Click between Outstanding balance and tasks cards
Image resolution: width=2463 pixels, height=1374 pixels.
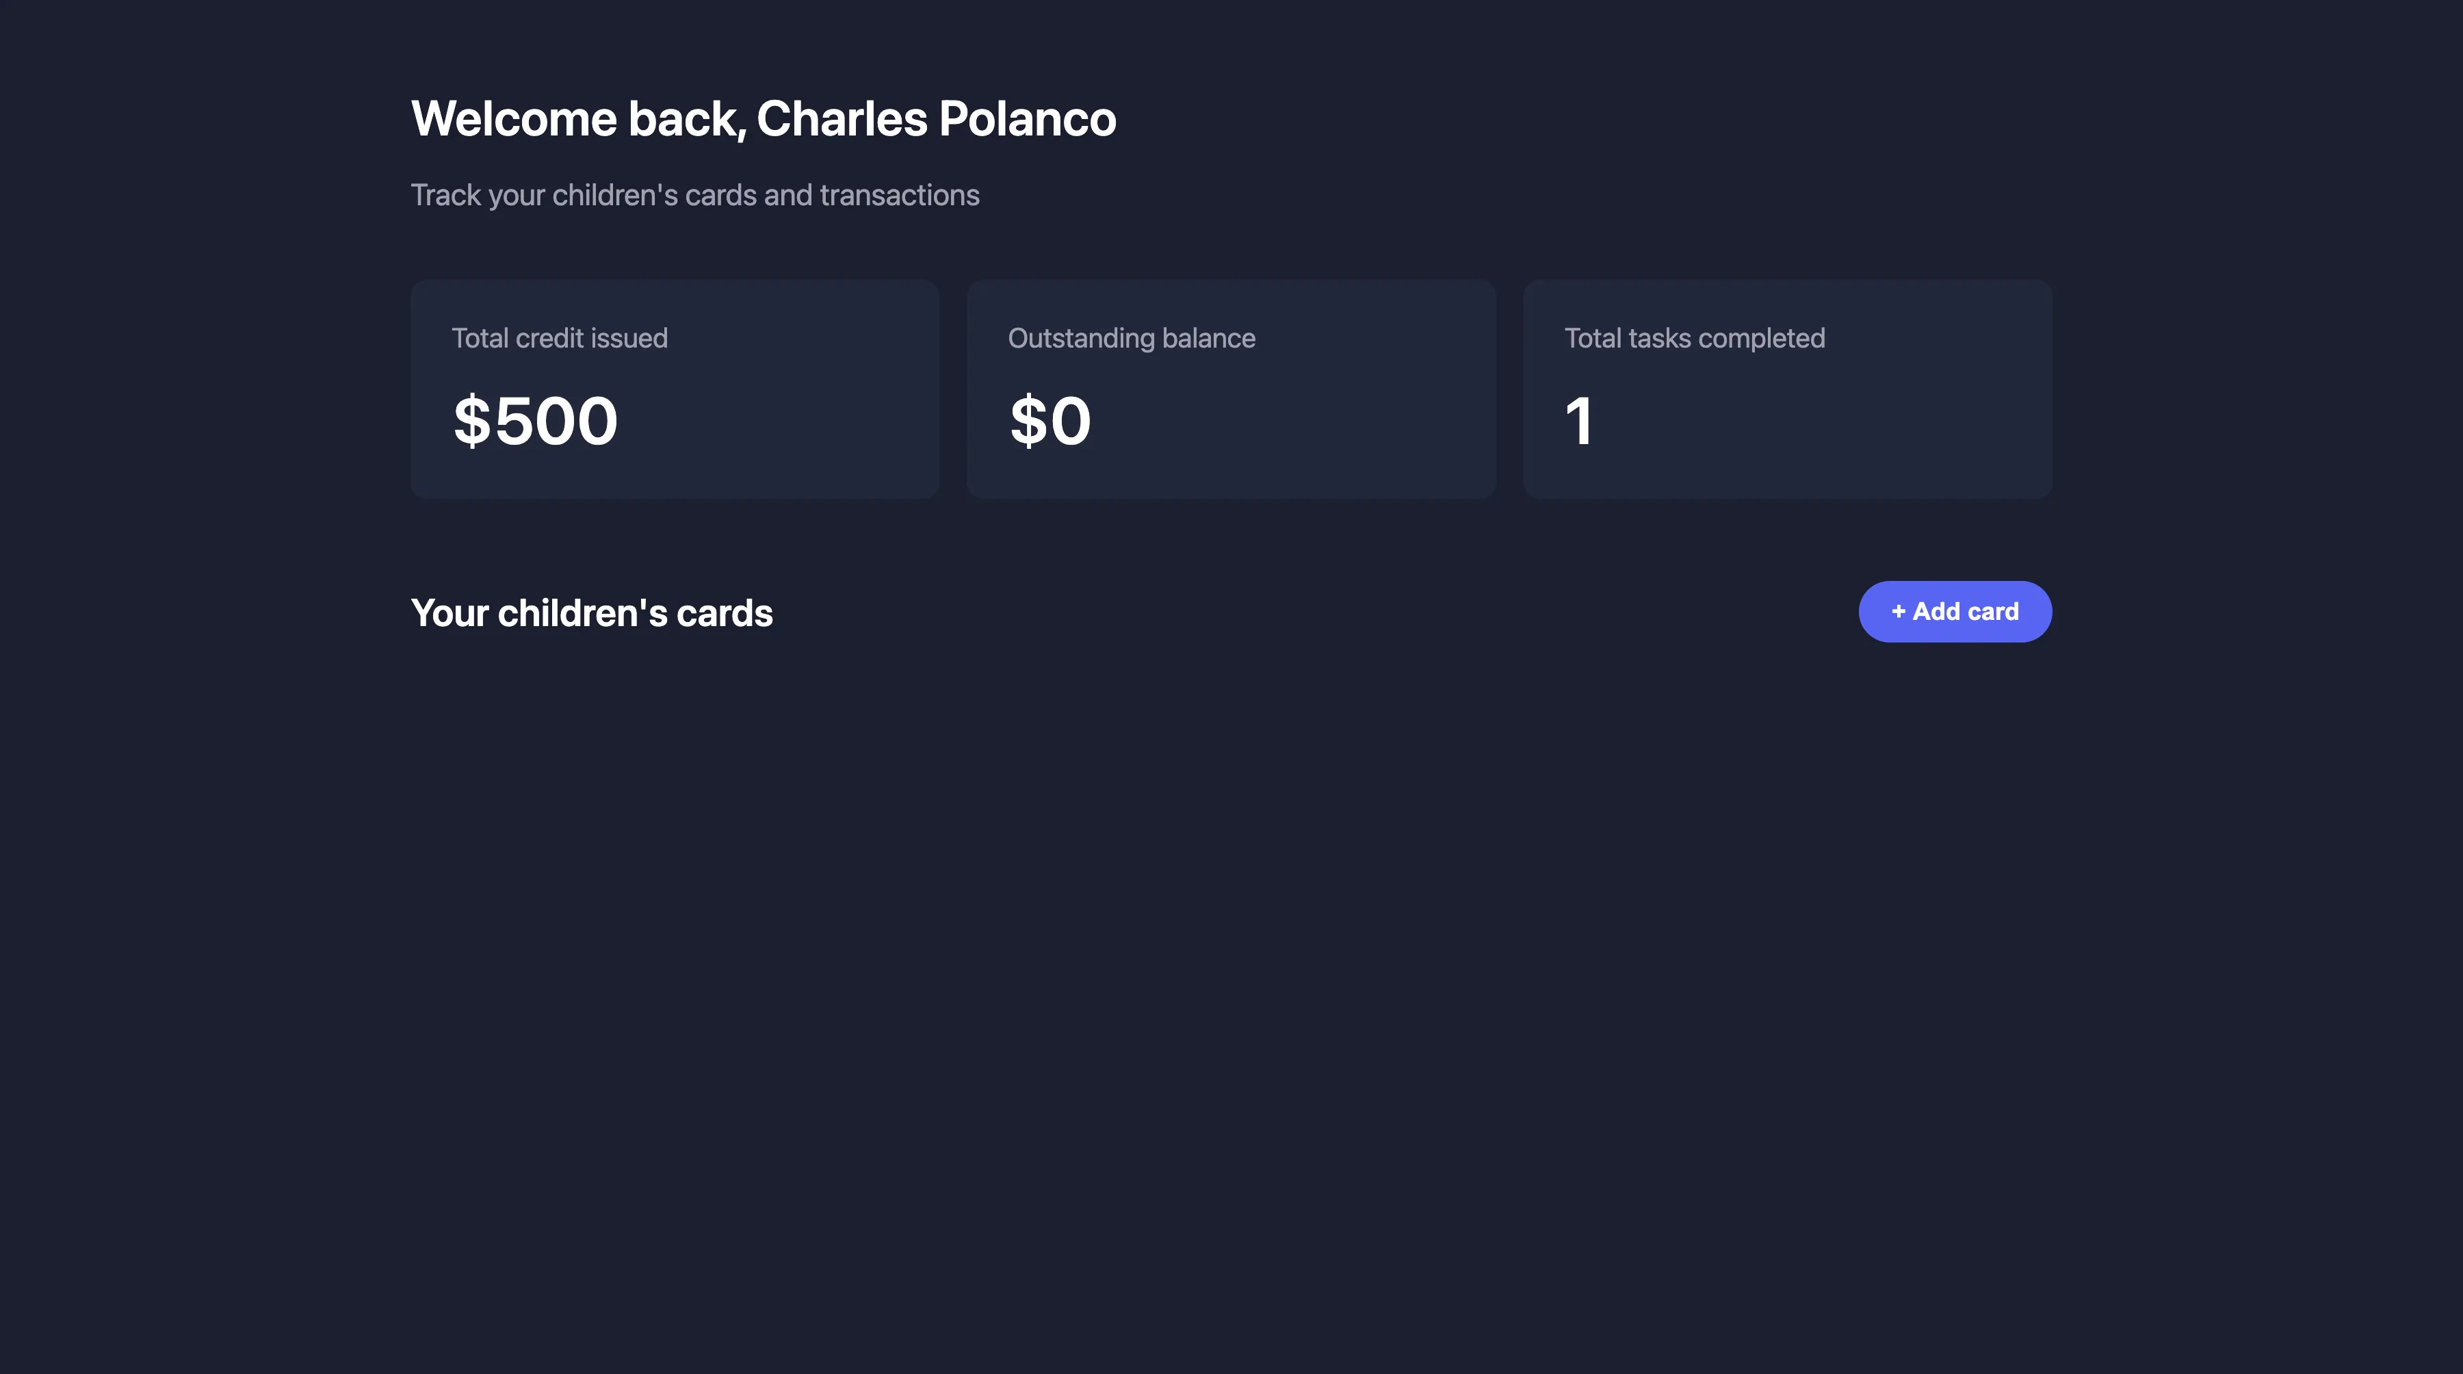[1511, 389]
